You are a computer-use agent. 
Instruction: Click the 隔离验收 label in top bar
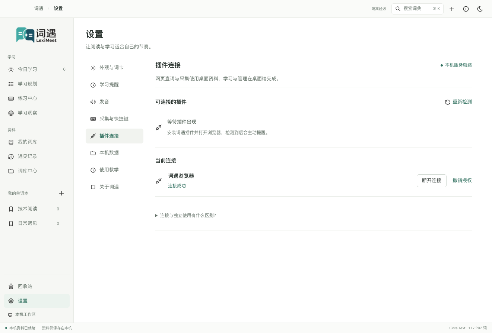(x=379, y=9)
